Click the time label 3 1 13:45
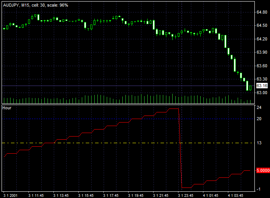The width and height of the screenshot is (270, 198). (x=61, y=196)
